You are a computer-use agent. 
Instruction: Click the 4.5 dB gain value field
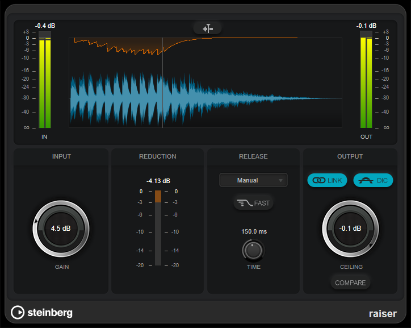click(x=61, y=229)
